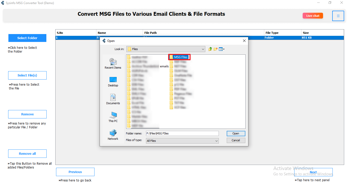Open Recent Items in dialog sidebar
The image size is (348, 185).
coord(113,64)
